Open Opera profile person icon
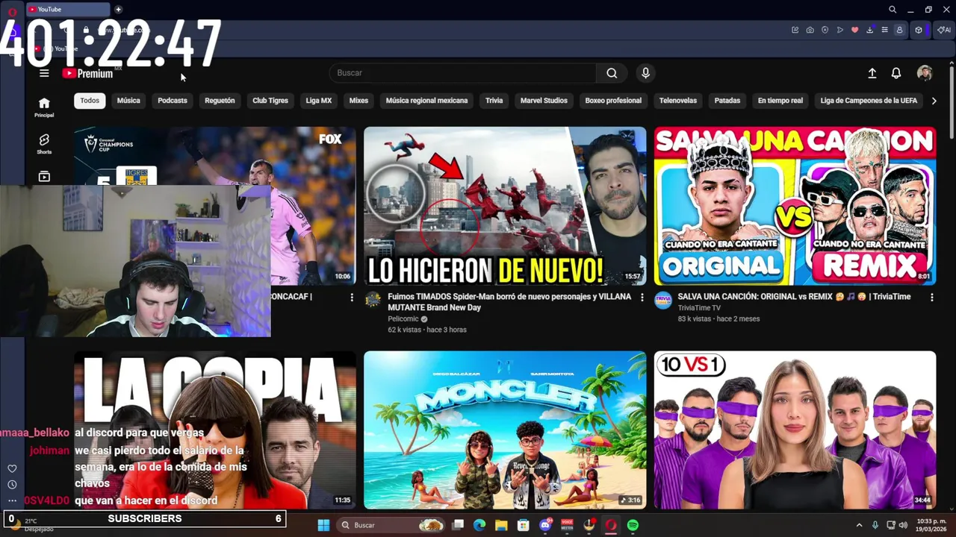956x537 pixels. point(899,30)
